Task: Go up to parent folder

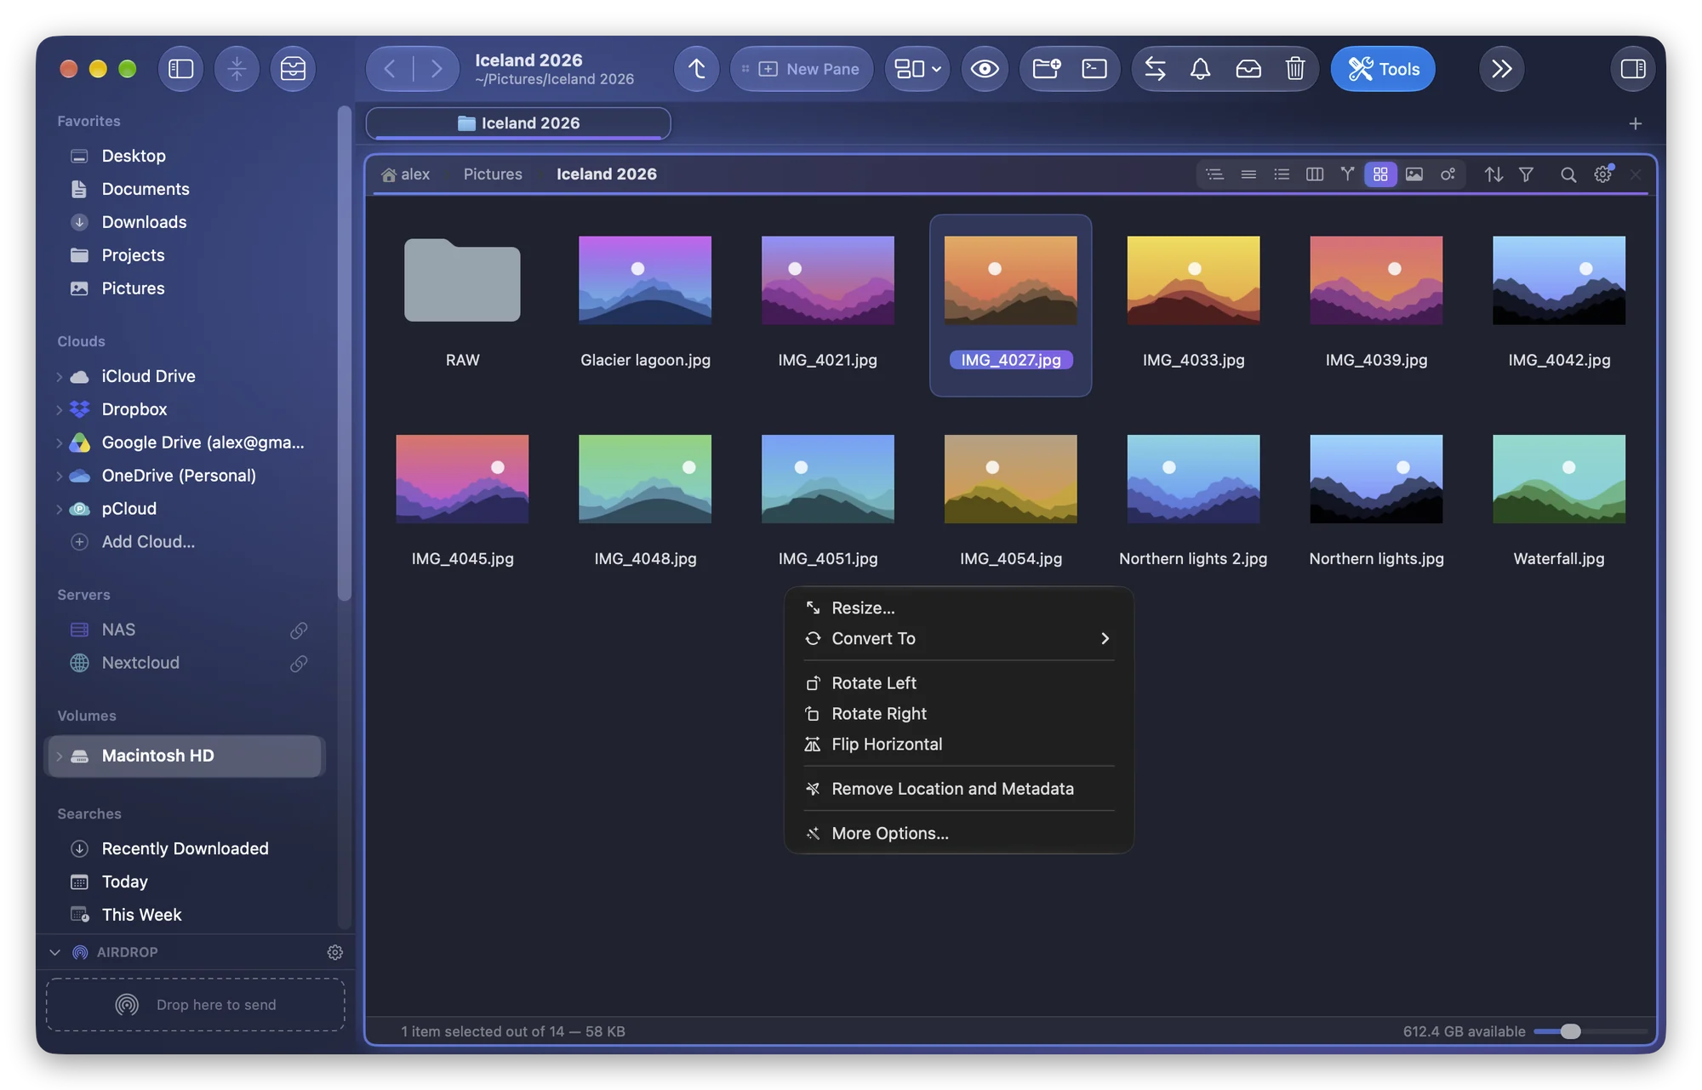Action: tap(696, 69)
